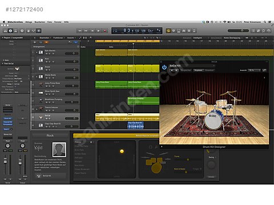Select the next plug-in setting arrow

(x=176, y=70)
